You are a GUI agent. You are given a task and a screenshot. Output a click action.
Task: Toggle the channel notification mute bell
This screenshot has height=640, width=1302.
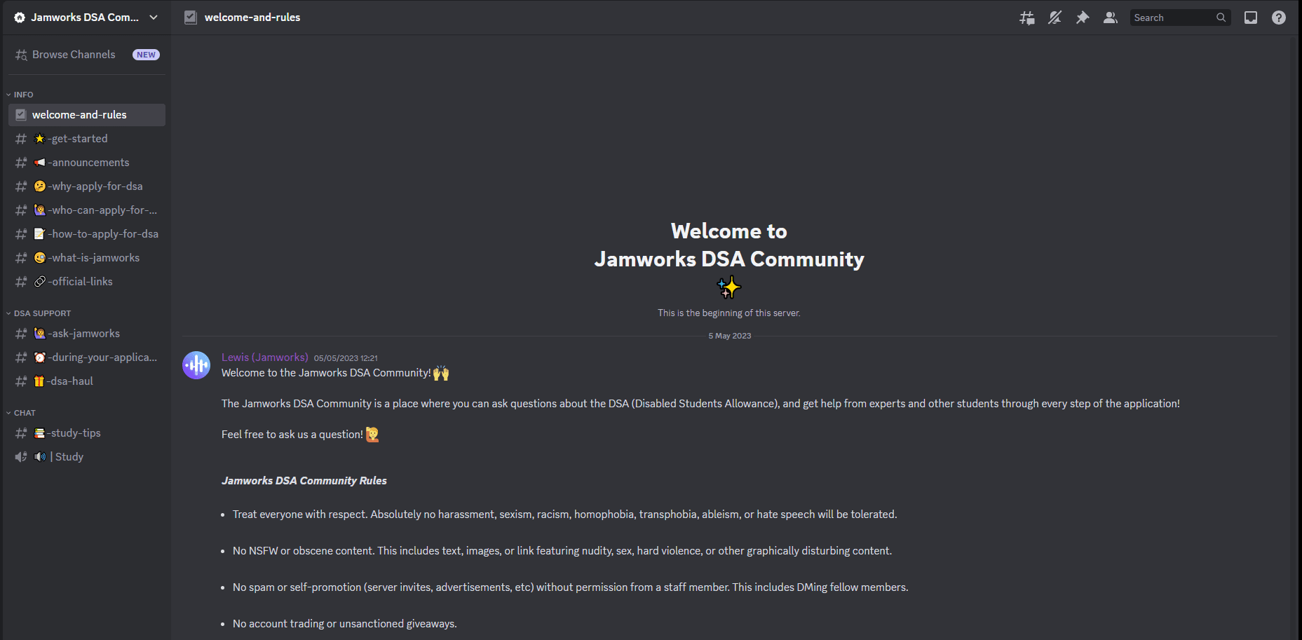[x=1055, y=17]
